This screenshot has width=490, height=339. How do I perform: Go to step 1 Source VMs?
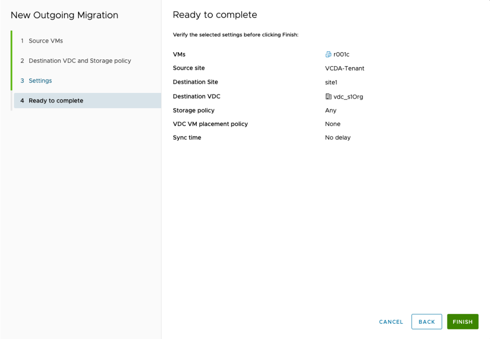pos(42,41)
